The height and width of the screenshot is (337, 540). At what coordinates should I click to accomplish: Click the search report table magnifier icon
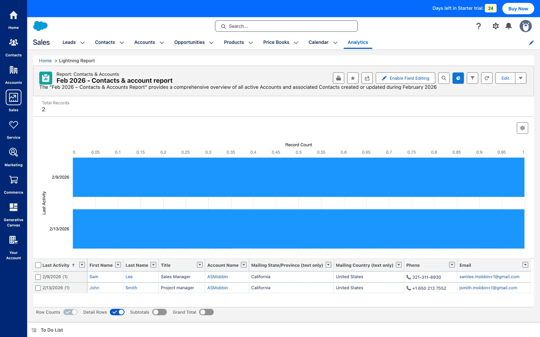[444, 78]
